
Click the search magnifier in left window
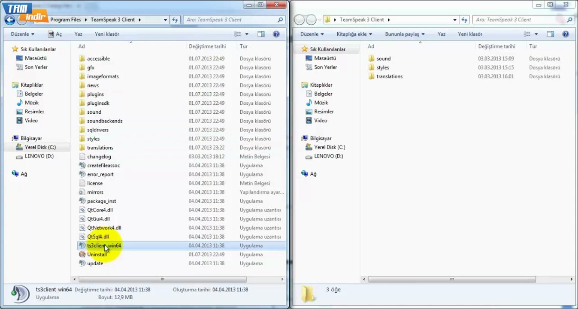[280, 20]
